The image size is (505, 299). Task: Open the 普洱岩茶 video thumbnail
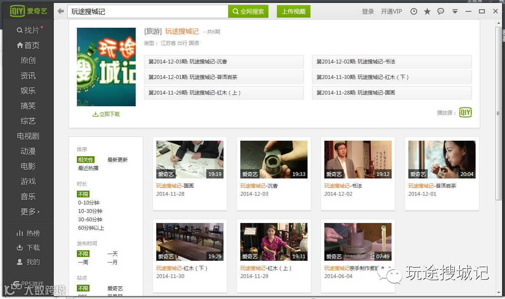click(442, 160)
